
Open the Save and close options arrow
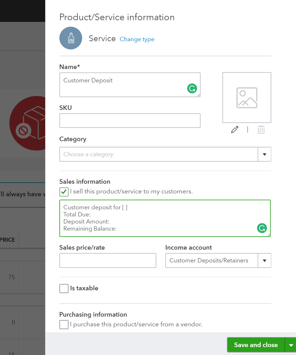[291, 345]
